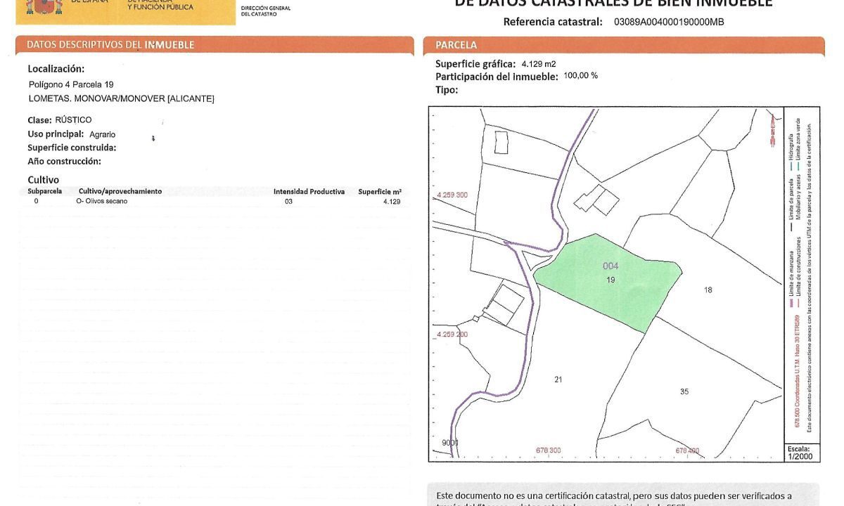Click the 'Clase:' label
844x506 pixels.
[x=39, y=120]
